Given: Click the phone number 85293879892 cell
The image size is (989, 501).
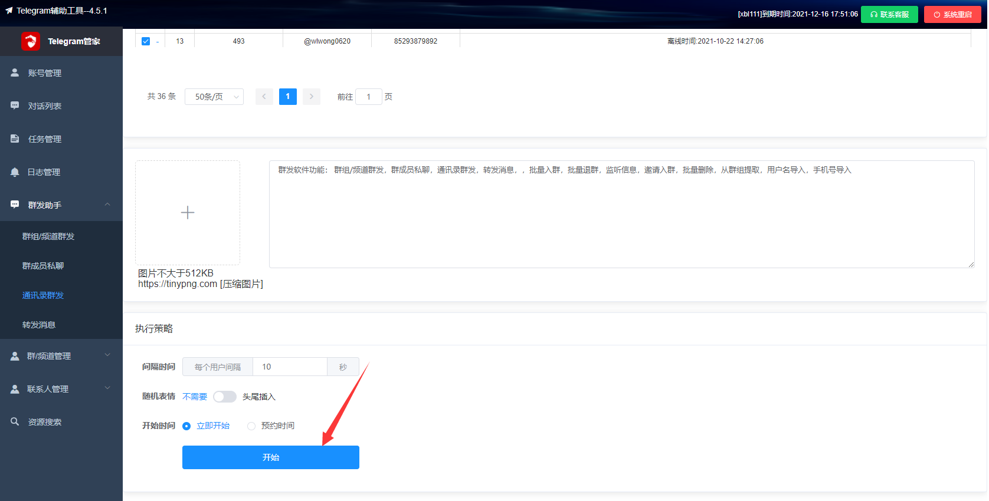Looking at the screenshot, I should [x=416, y=41].
